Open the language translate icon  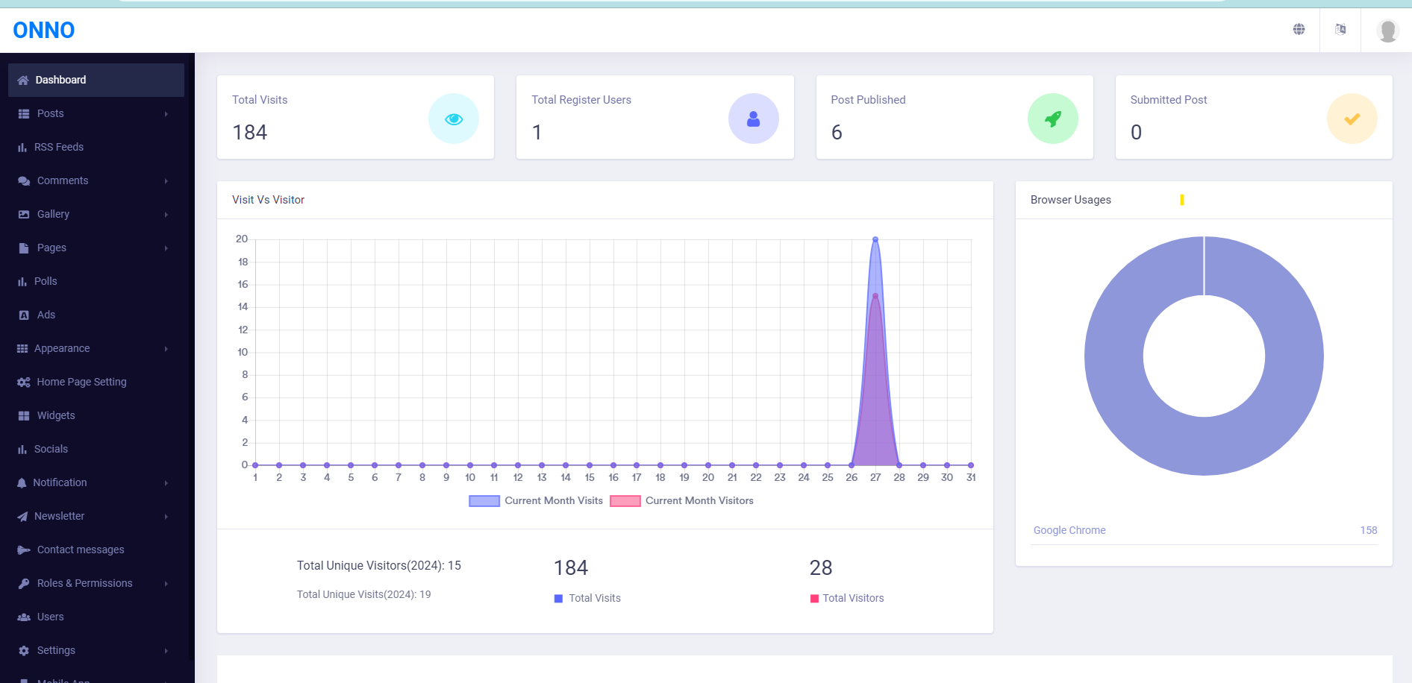point(1340,29)
